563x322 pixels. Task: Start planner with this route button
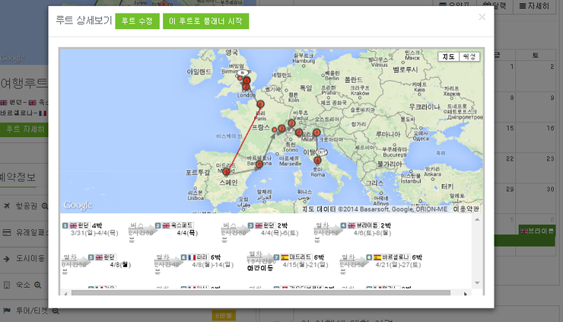(x=205, y=21)
